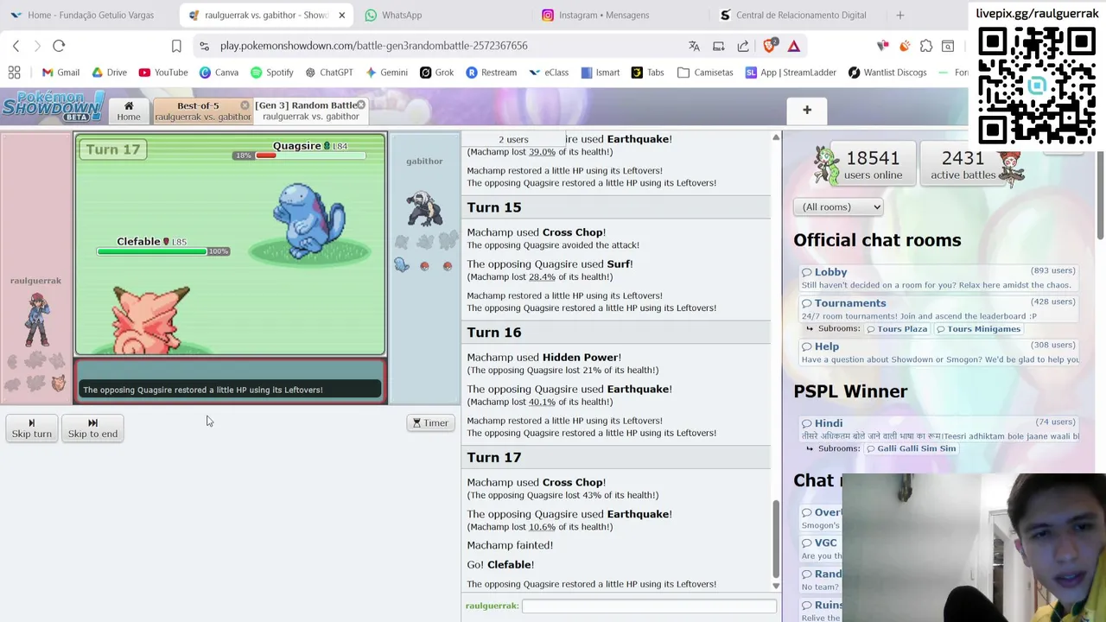Open the browser extensions puzzle icon
The image size is (1106, 622).
(926, 46)
